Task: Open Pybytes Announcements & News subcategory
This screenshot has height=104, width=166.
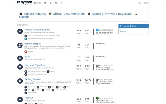Action: (37, 71)
